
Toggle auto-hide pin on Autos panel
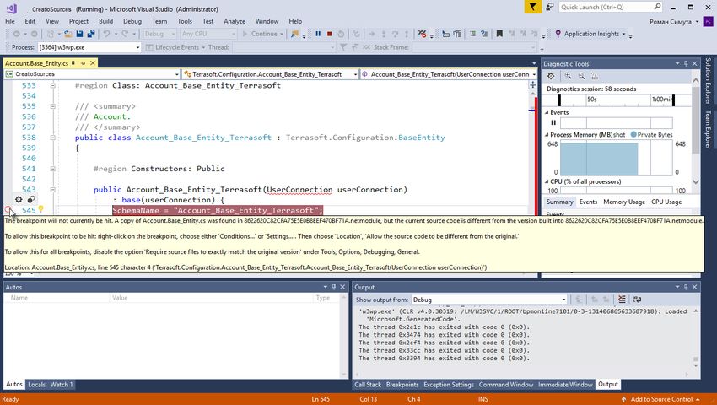point(334,287)
